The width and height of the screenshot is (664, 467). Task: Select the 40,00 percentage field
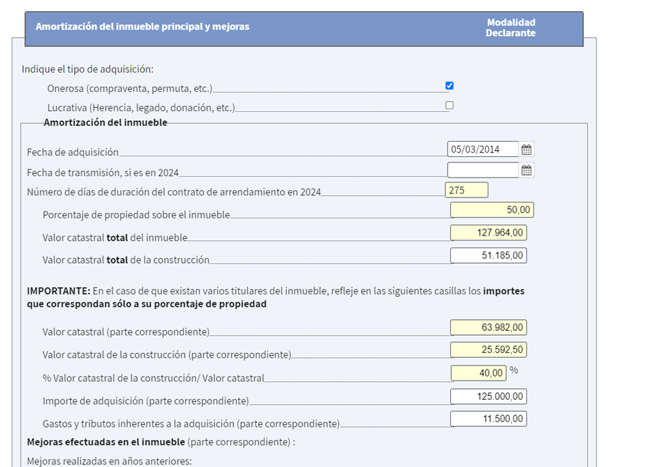pos(479,373)
